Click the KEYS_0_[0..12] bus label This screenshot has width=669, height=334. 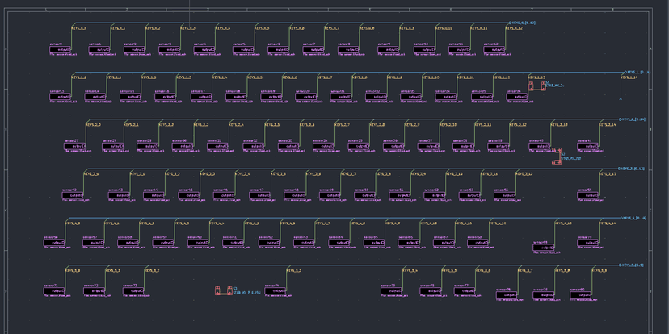tap(524, 23)
